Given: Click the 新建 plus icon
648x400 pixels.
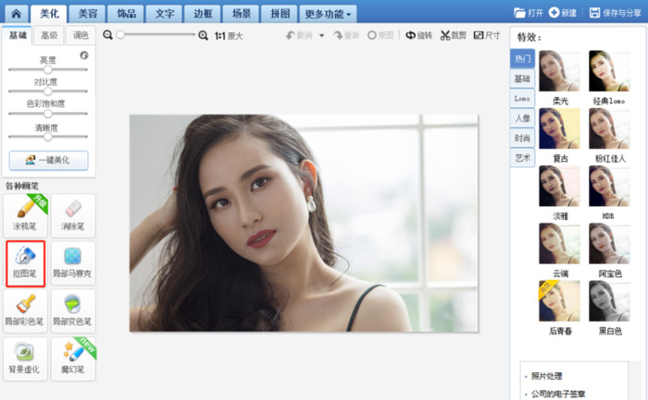Looking at the screenshot, I should pos(554,13).
